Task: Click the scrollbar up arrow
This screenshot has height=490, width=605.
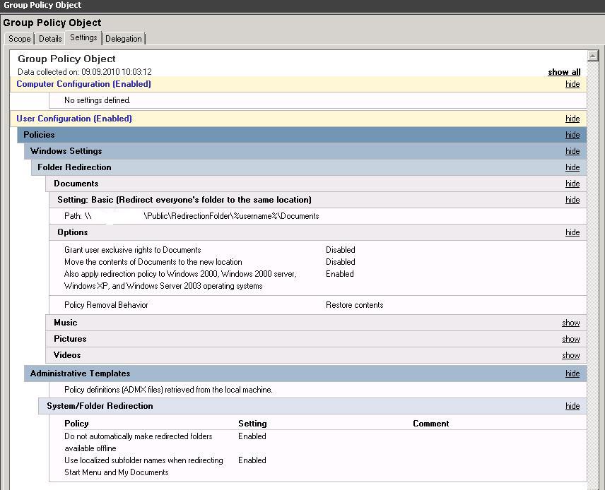Action: pyautogui.click(x=593, y=56)
